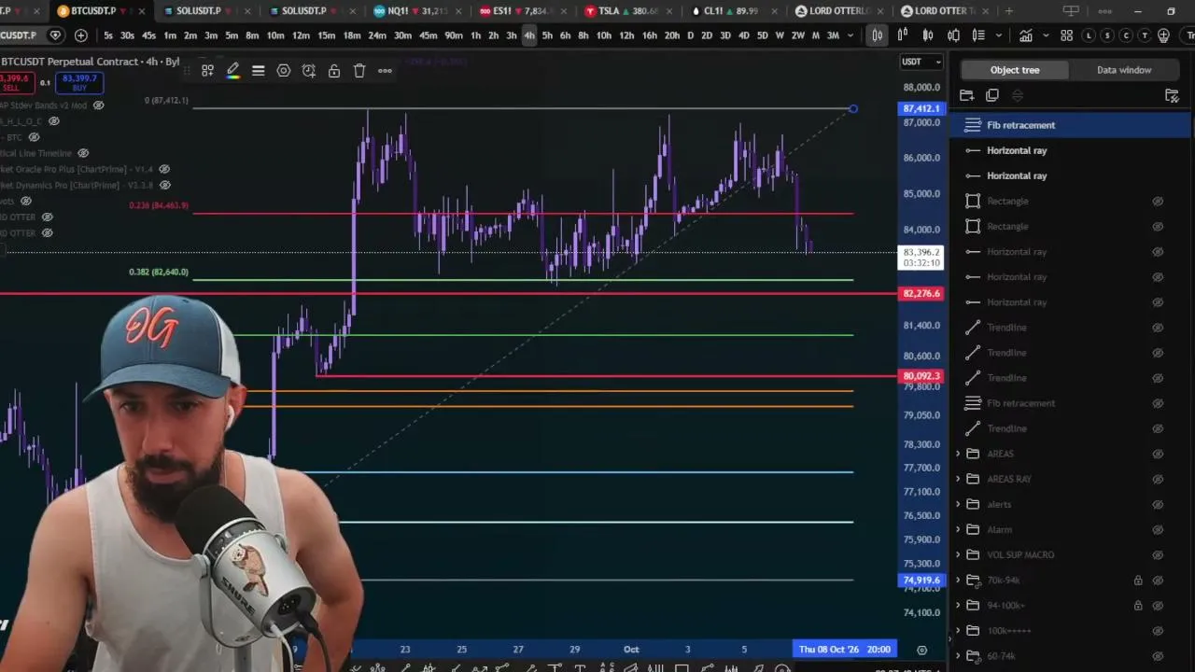Switch to the Data window tab
The image size is (1195, 672).
(x=1124, y=70)
